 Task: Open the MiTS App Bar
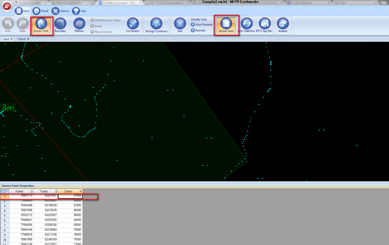point(265,24)
